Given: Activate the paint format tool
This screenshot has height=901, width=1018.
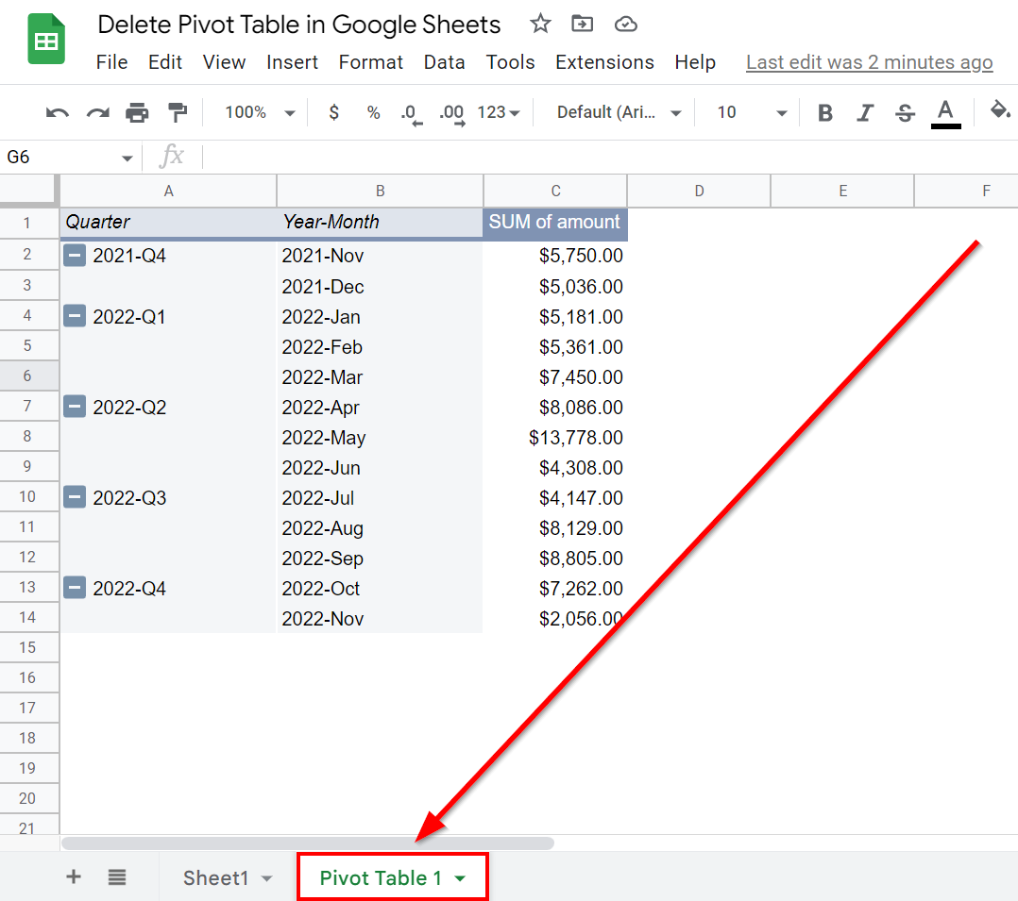Looking at the screenshot, I should click(178, 112).
